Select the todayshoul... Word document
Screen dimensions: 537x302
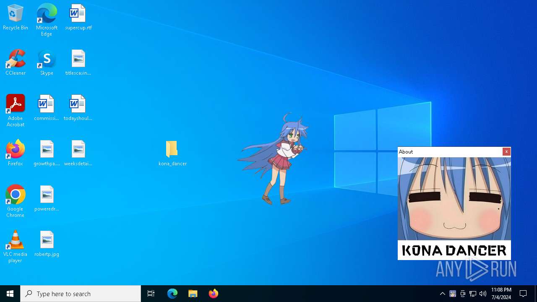(x=78, y=108)
